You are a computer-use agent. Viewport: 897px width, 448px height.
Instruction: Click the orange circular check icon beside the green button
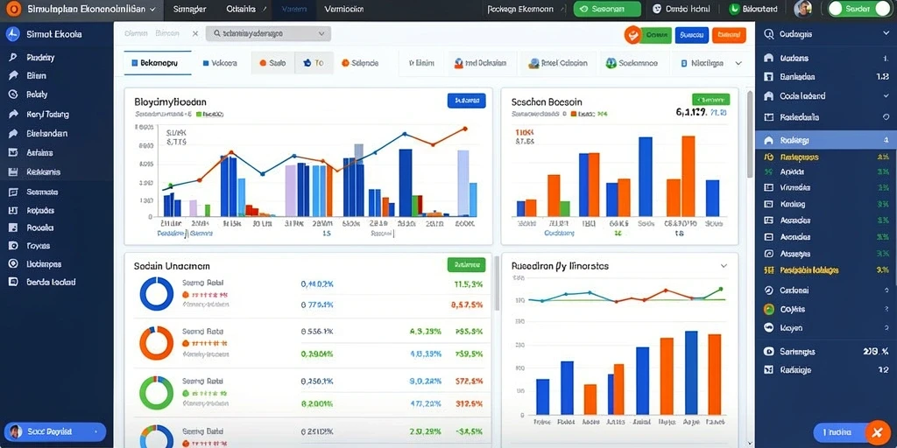[x=632, y=35]
